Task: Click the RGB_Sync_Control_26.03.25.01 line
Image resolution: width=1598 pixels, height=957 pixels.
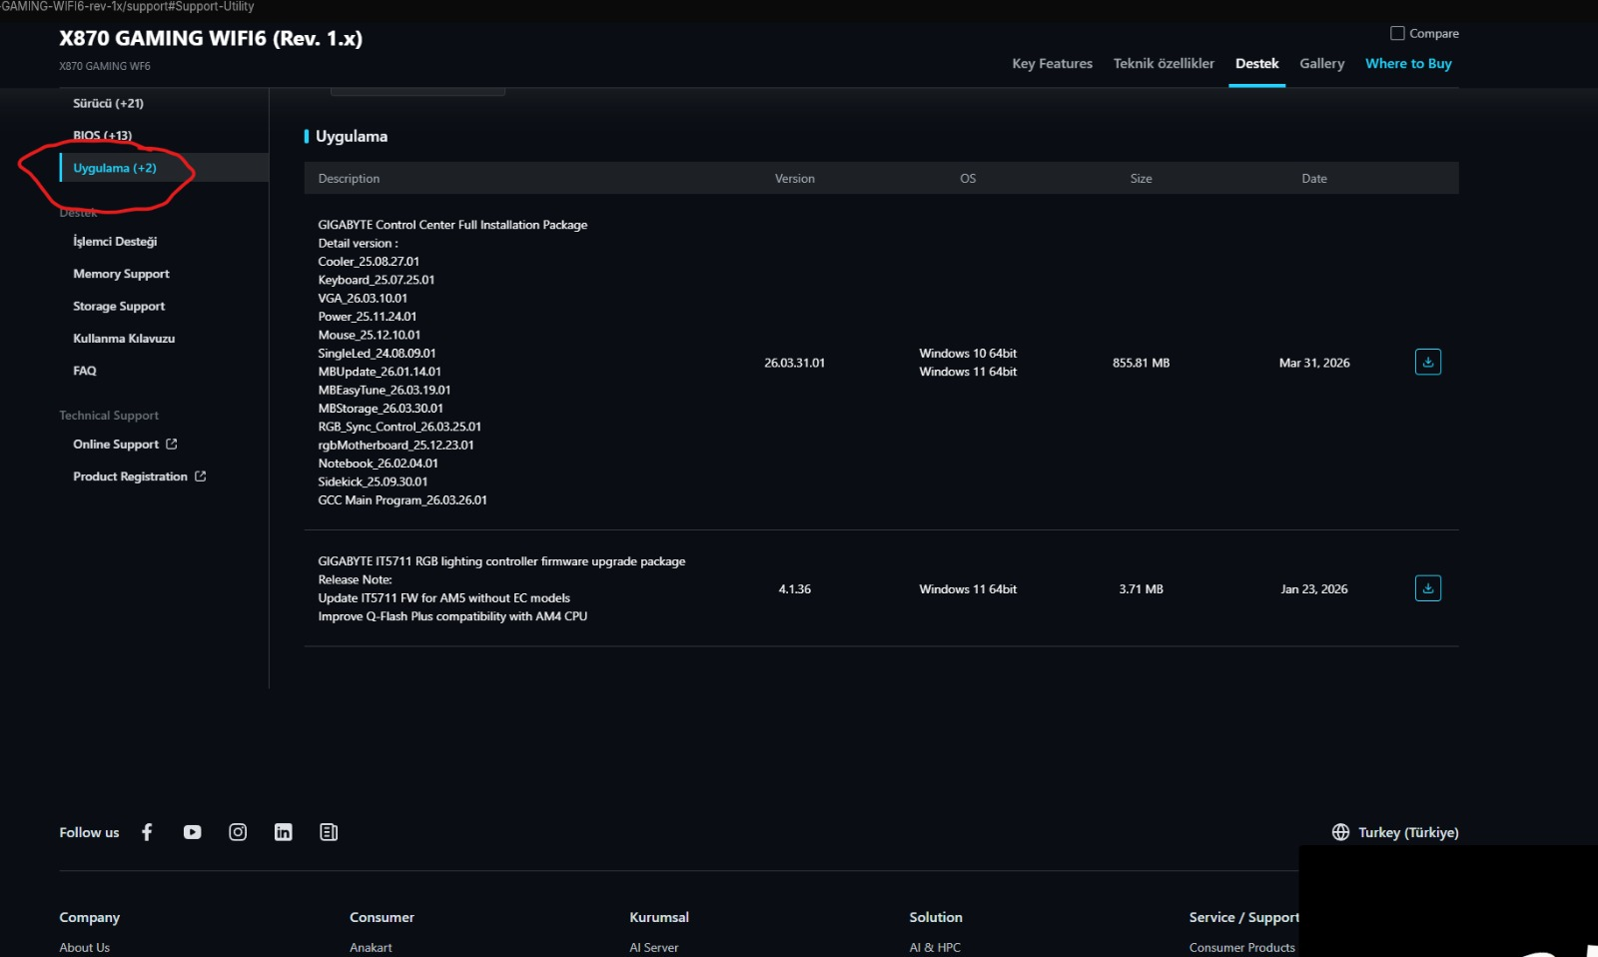Action: point(399,427)
